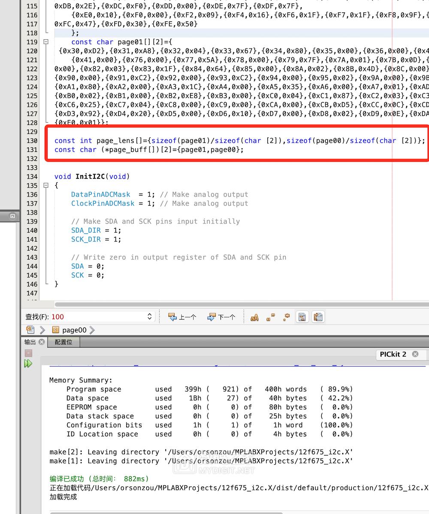Click the panel minimize icon at left edge
Image resolution: width=429 pixels, height=514 pixels.
pyautogui.click(x=12, y=216)
